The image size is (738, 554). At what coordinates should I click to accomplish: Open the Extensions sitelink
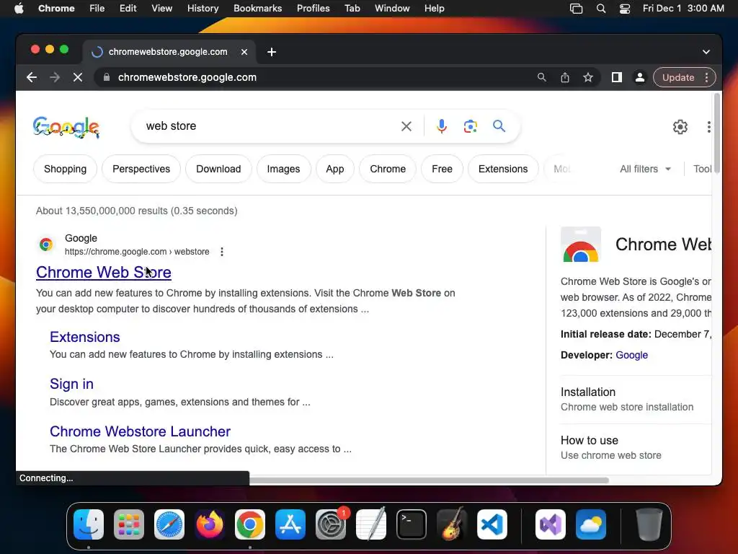pyautogui.click(x=85, y=337)
